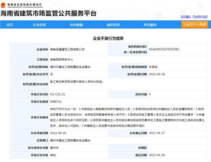Click the 处罚(处理)日期 label

[x=137, y=74]
